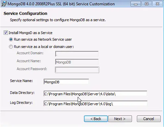Maximize the installer window
Image resolution: width=164 pixels, height=127 pixels.
pyautogui.click(x=146, y=4)
